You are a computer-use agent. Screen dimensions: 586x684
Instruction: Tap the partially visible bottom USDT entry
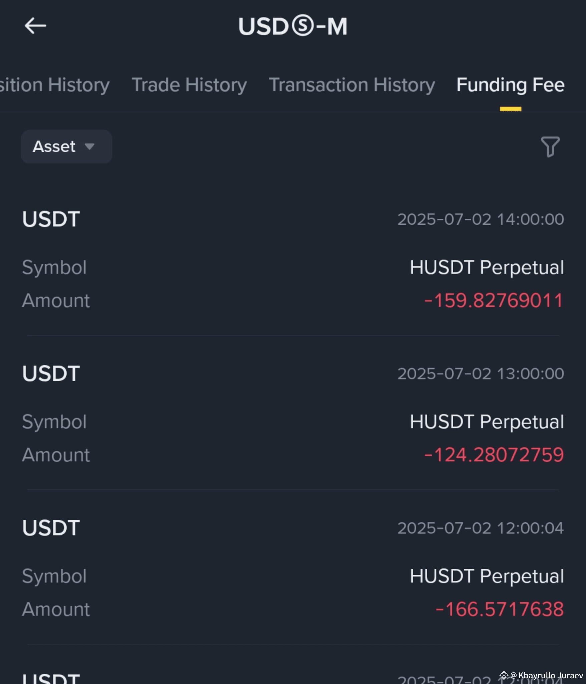293,677
